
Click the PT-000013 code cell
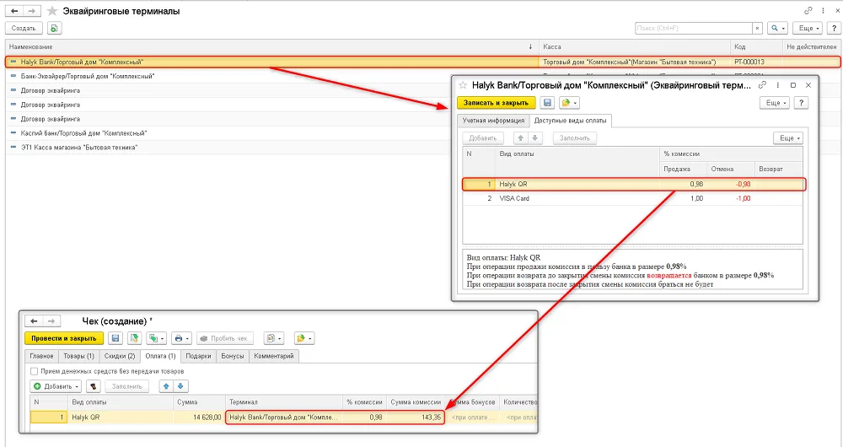756,62
